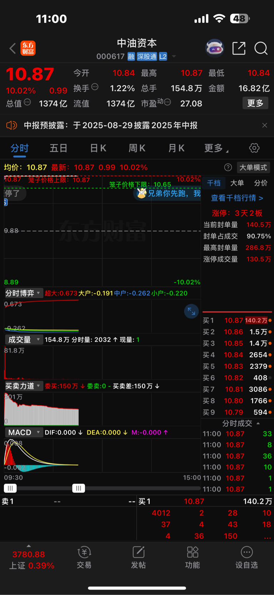Expand the 更多 chart period menu
This screenshot has width=274, height=595.
point(216,148)
